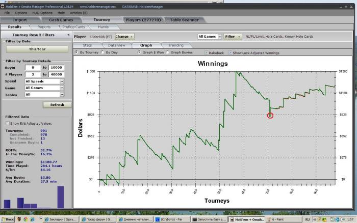Click the Time Played value 284.1 hours
Screen dimensions: 357x223
pos(51,166)
